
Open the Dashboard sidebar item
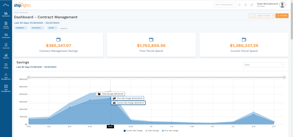point(6,14)
